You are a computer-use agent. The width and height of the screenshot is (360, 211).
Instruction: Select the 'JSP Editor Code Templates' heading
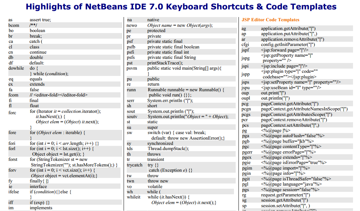tap(271, 20)
